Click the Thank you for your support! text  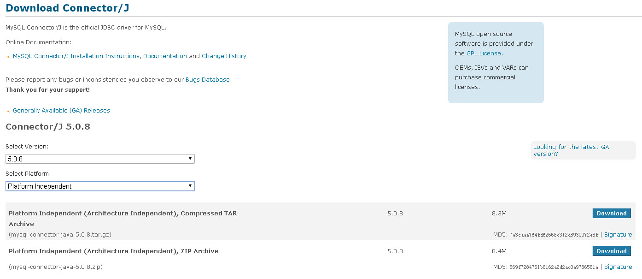coord(48,90)
